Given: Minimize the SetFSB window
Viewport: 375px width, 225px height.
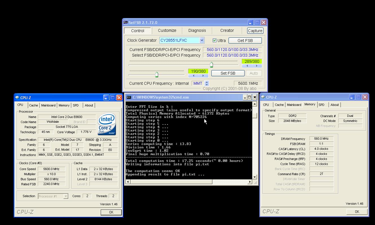Looking at the screenshot, I should click(x=251, y=22).
